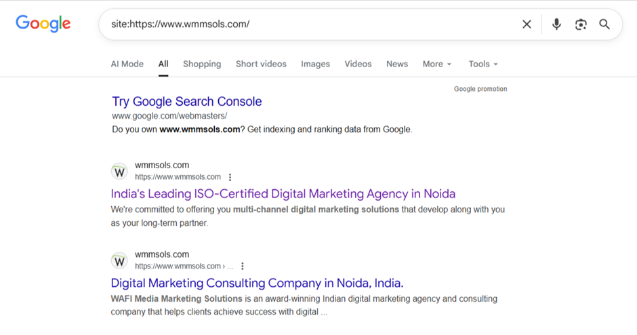This screenshot has height=335, width=637.
Task: Go to the News tab
Action: coord(397,64)
